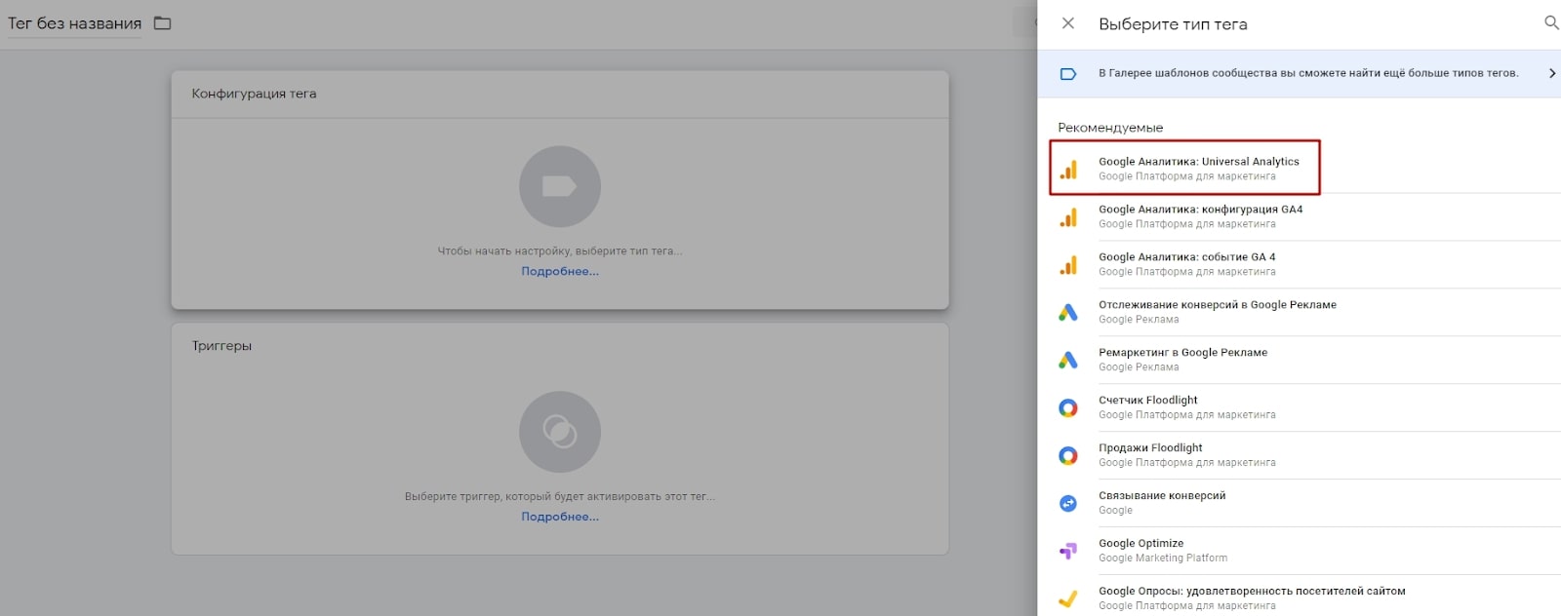Click the Google Опросы checkmark icon
This screenshot has width=1561, height=616.
coord(1068,598)
